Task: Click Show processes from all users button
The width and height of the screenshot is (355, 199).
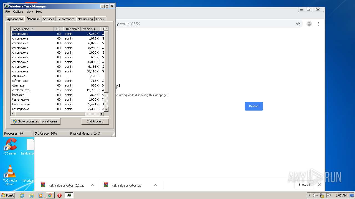Action: pyautogui.click(x=35, y=121)
